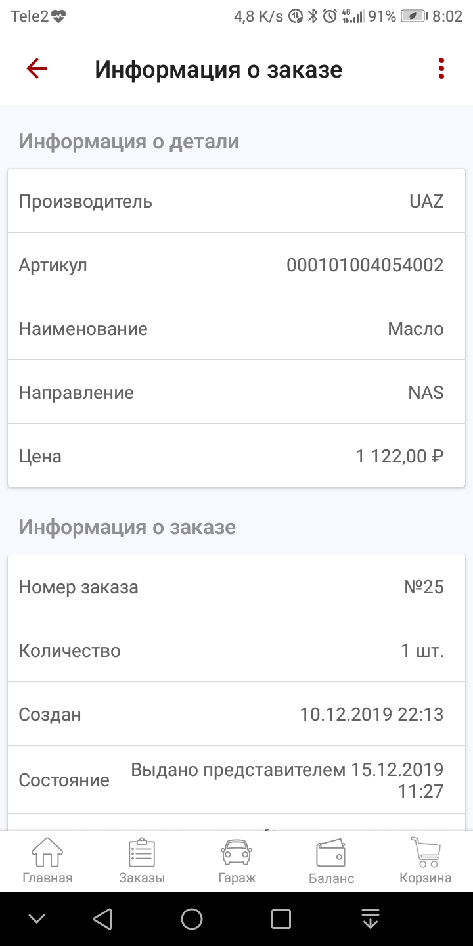
Task: Tap the Номер заказа №25 row
Action: click(x=236, y=587)
